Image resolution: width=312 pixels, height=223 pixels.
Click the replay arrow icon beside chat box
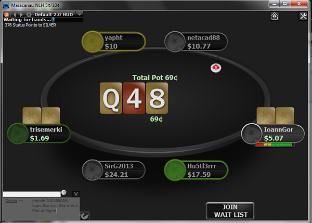(85, 216)
